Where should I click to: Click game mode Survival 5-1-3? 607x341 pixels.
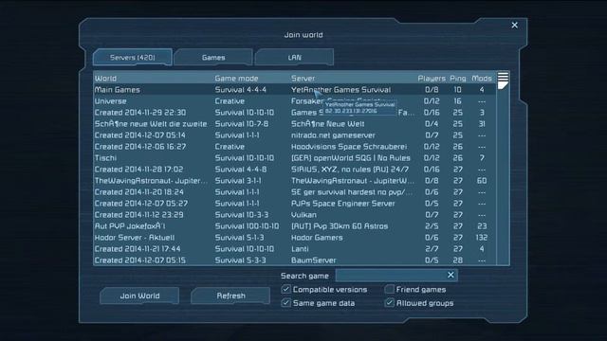coord(239,238)
